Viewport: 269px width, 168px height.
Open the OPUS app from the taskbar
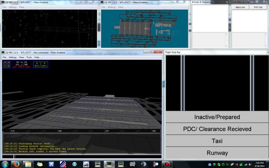(86, 164)
